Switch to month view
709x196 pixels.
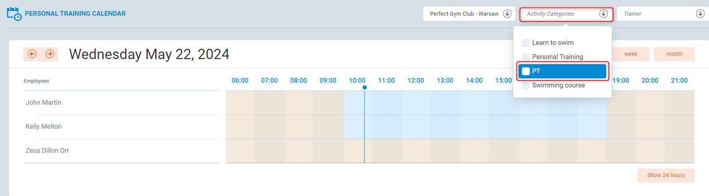[674, 54]
